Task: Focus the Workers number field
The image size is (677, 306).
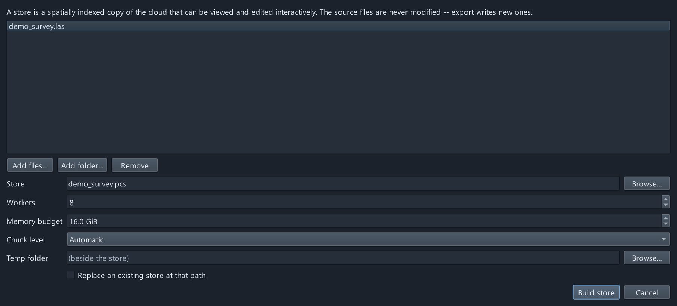Action: click(x=364, y=202)
